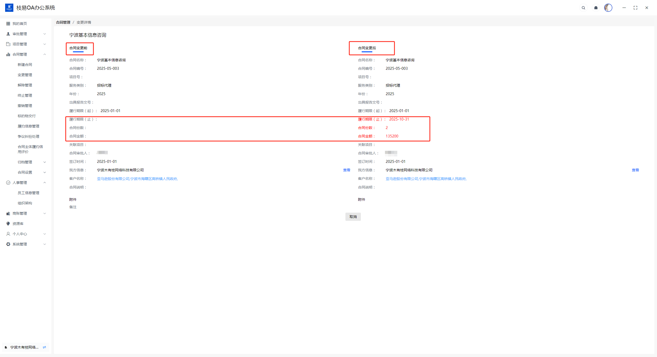Toggle fullscreen with the expand icon
Viewport: 657px width, 357px height.
tap(635, 8)
